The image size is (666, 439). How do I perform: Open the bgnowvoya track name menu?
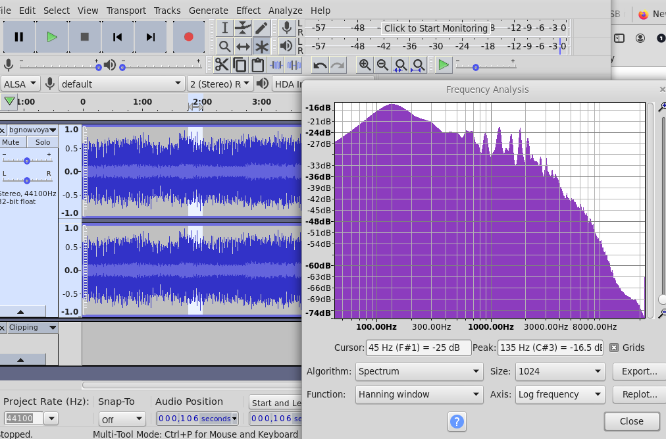(x=33, y=130)
